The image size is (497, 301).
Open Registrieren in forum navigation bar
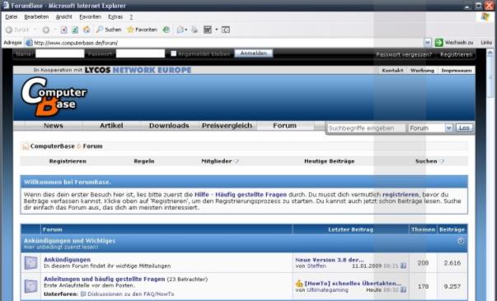tap(68, 161)
